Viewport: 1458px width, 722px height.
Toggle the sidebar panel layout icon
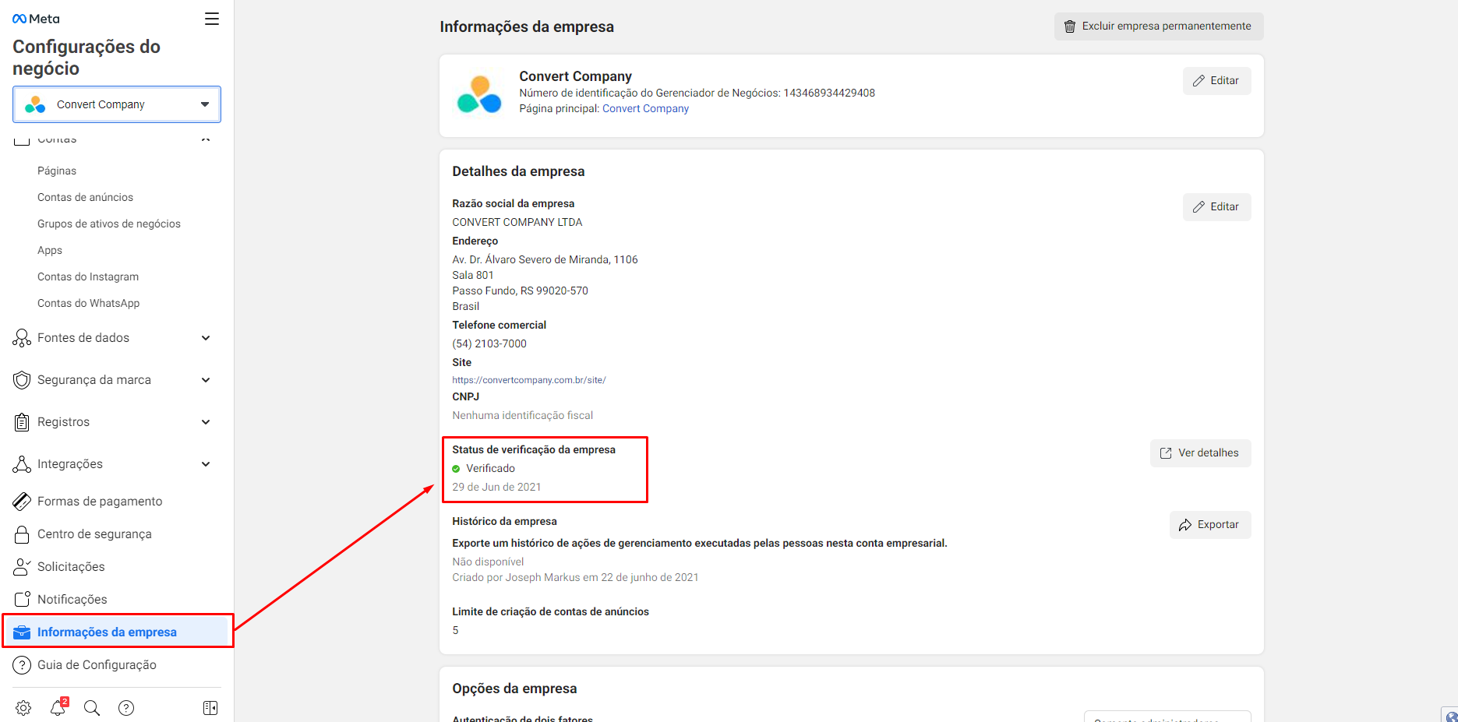tap(210, 708)
